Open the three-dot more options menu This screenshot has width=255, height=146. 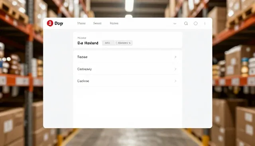click(205, 23)
